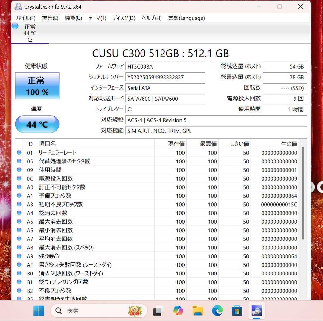Screen dimensions: 323x321
Task: Open CrystalDiskInfo from the taskbar
Action: pos(257,311)
